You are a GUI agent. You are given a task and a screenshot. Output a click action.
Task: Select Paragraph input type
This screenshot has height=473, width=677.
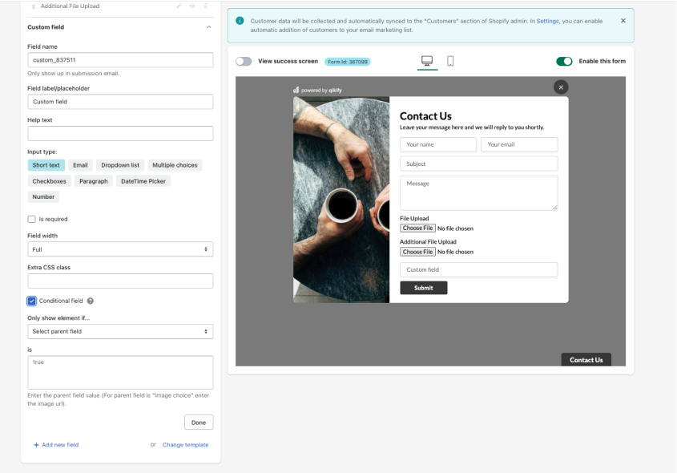(x=94, y=181)
